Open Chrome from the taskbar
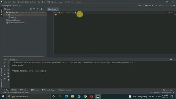 (85, 97)
